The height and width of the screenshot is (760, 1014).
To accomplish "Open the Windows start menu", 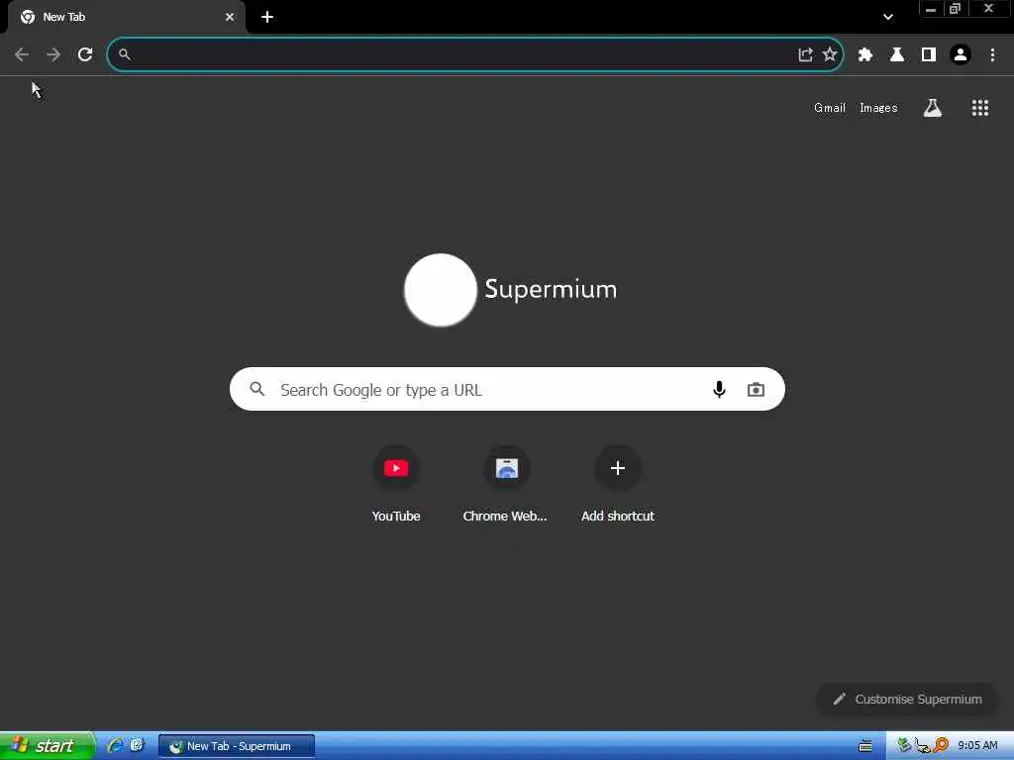I will point(48,746).
